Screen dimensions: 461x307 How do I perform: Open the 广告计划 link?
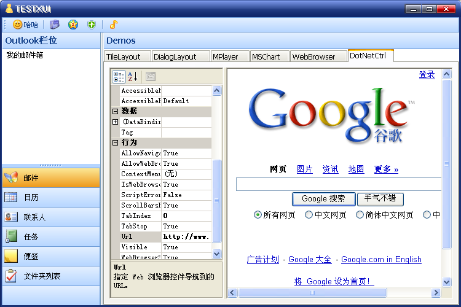coord(263,259)
